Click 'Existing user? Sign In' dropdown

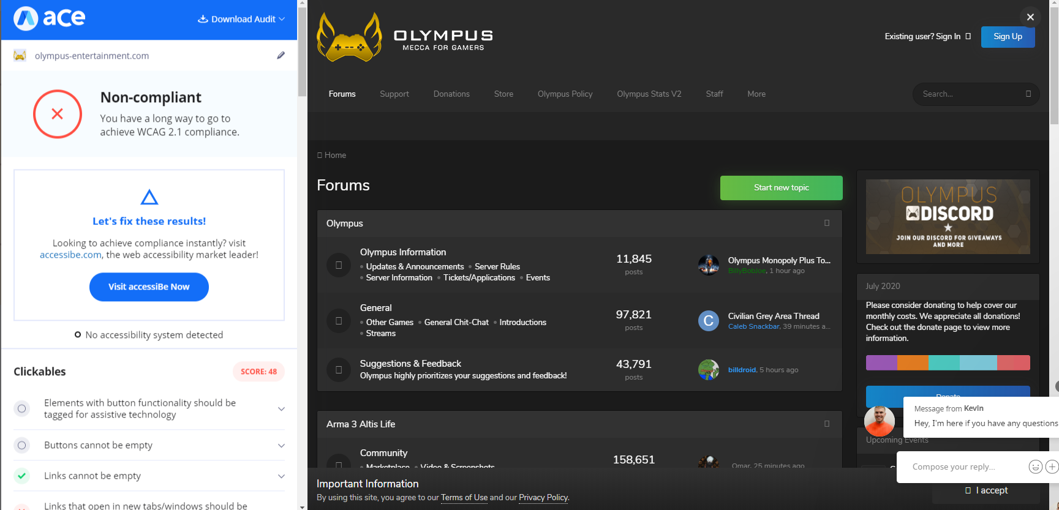(928, 37)
